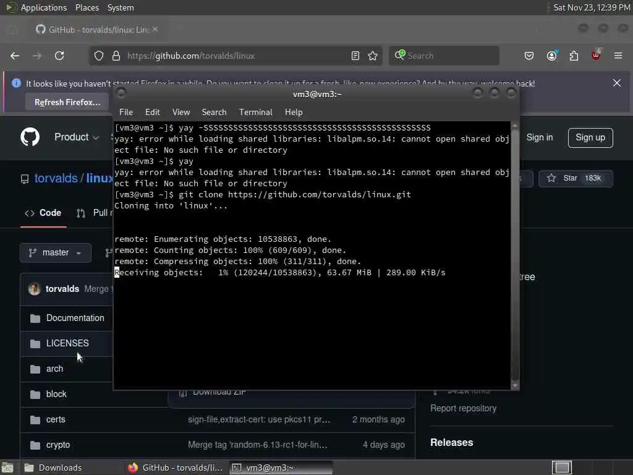Open the Releases heading link
This screenshot has width=633, height=475.
click(451, 443)
